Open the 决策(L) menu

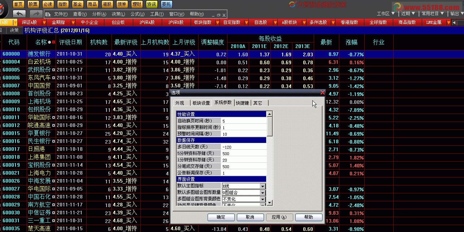point(118,14)
